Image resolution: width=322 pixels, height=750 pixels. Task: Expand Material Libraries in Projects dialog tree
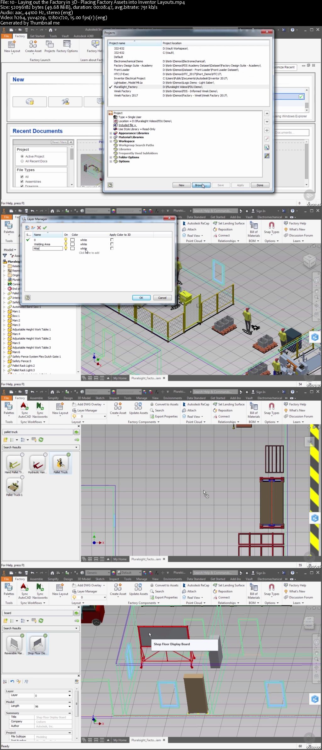pos(111,137)
